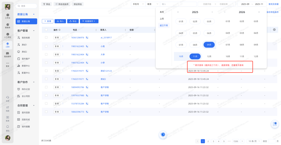
Task: Open the 坐席 headset icon
Action: pyautogui.click(x=8, y=98)
